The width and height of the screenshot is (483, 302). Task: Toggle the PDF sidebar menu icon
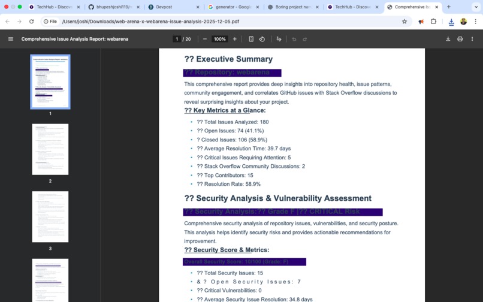click(10, 39)
